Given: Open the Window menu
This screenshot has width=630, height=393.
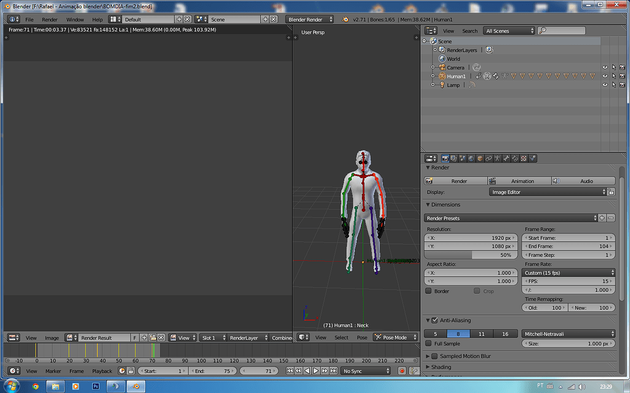Looking at the screenshot, I should click(x=75, y=19).
